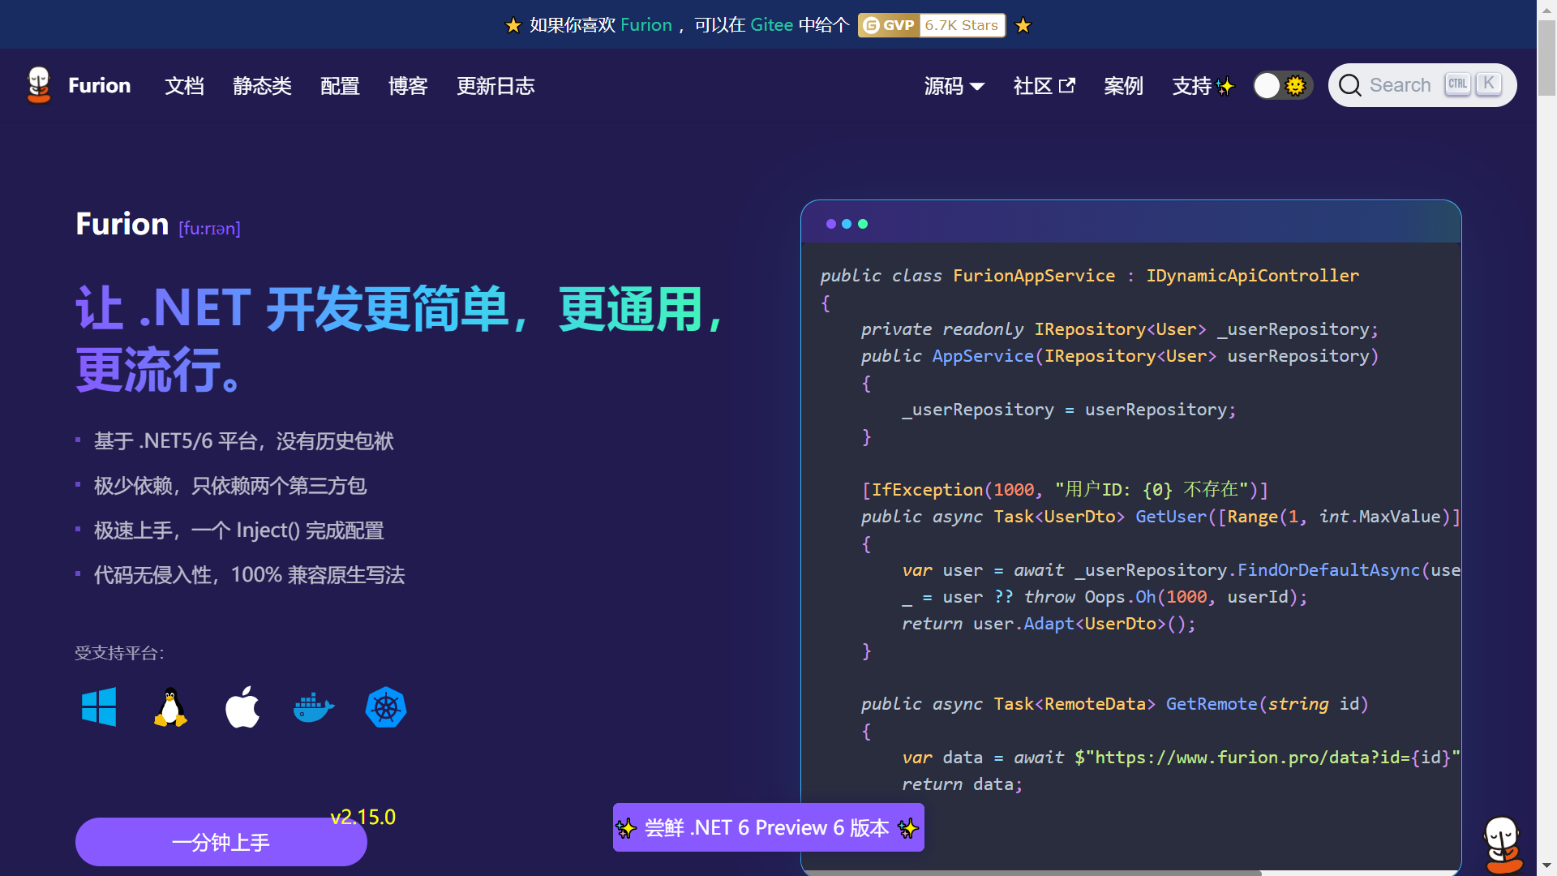Click '极少依赖，只依赖两个第三方包' bullet

230,486
